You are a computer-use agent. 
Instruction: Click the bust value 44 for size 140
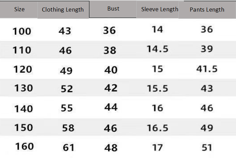111,108
